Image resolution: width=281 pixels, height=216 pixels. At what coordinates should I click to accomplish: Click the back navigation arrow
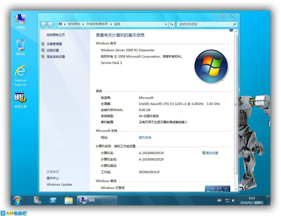43,24
